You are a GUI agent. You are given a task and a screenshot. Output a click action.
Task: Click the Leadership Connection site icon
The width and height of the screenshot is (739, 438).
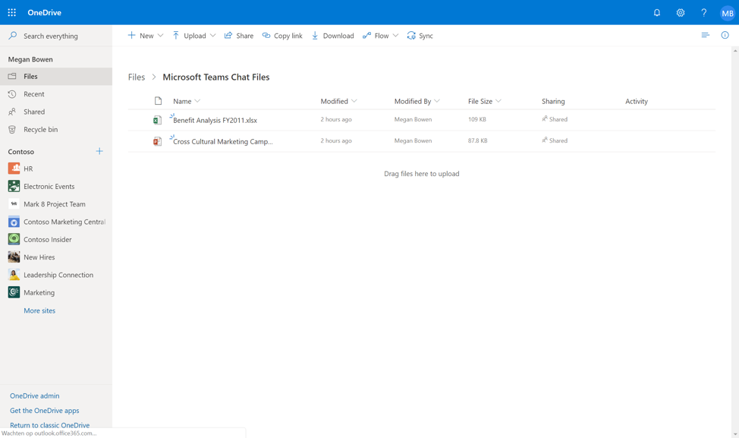(x=14, y=275)
